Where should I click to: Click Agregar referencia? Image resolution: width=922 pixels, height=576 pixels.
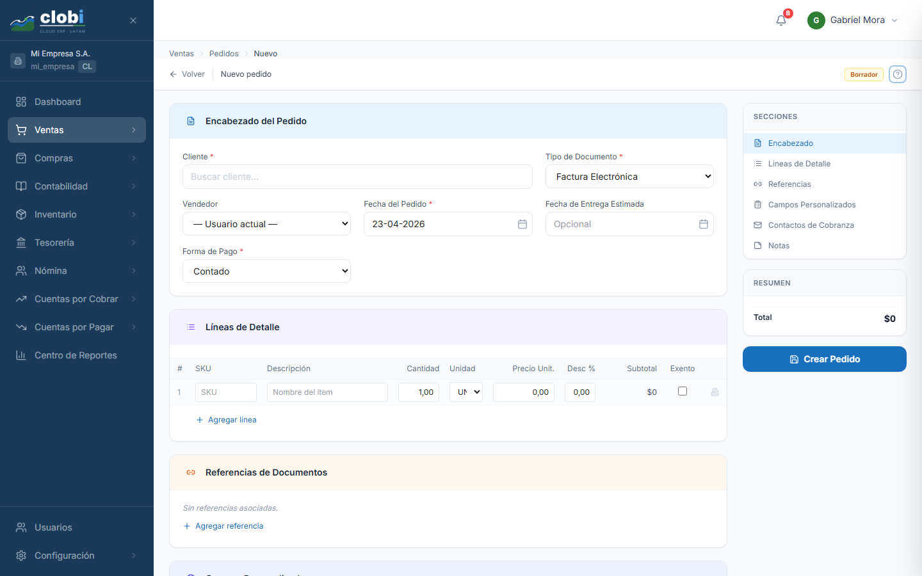click(223, 526)
